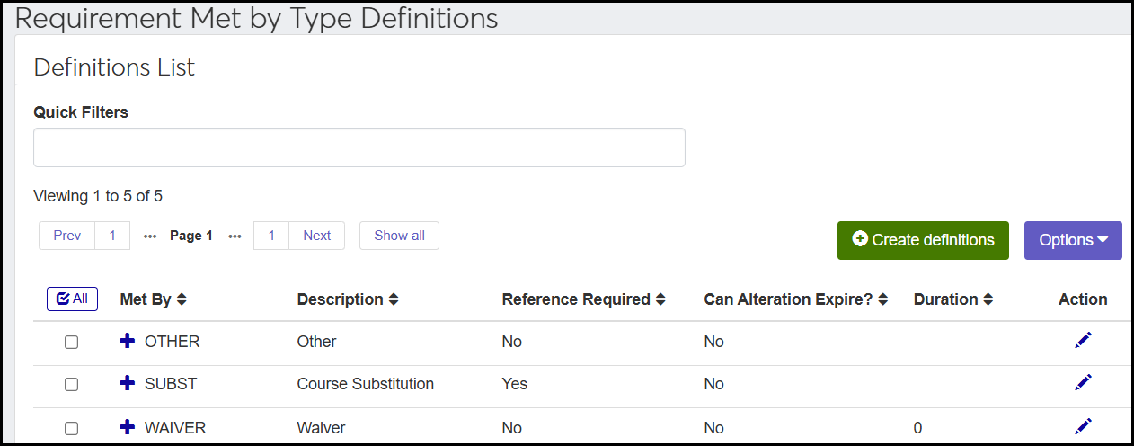Sort by Duration column arrows
Viewport: 1134px width, 446px height.
click(988, 299)
